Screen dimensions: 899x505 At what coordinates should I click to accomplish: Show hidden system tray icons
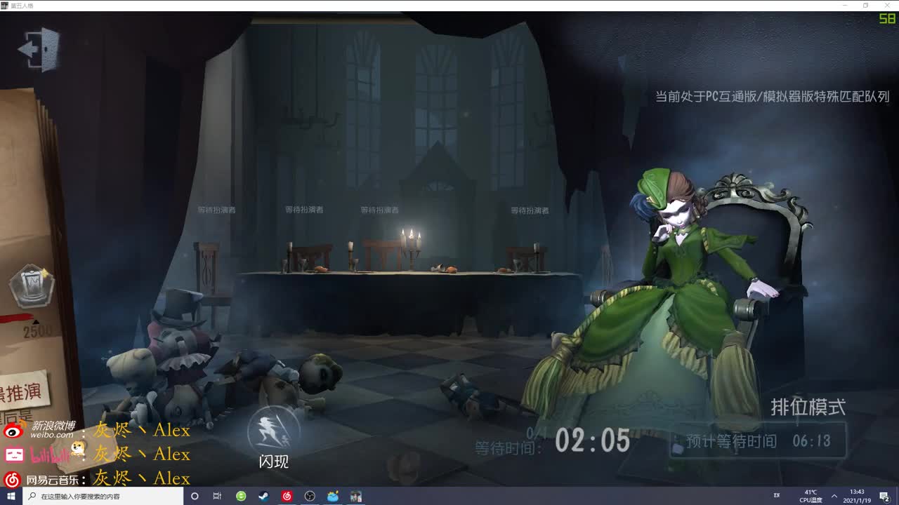pyautogui.click(x=834, y=497)
